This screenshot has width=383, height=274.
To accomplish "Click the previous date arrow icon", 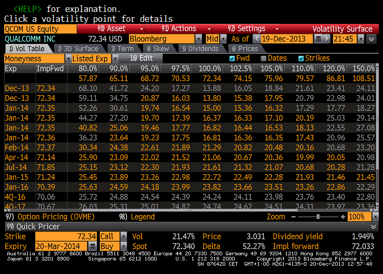I will [x=257, y=39].
